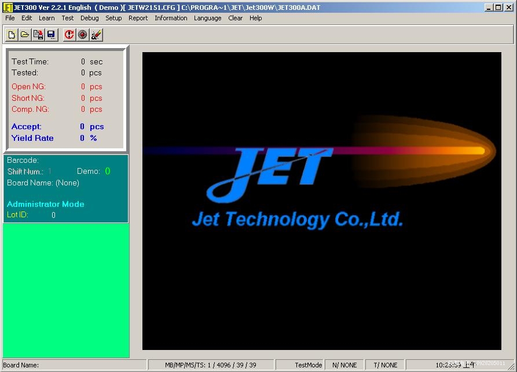Click the 'Lot ID:' label
This screenshot has width=517, height=372.
pyautogui.click(x=17, y=214)
